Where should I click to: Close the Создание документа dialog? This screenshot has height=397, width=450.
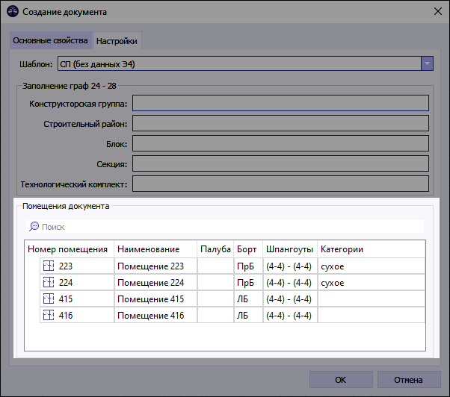click(x=437, y=12)
